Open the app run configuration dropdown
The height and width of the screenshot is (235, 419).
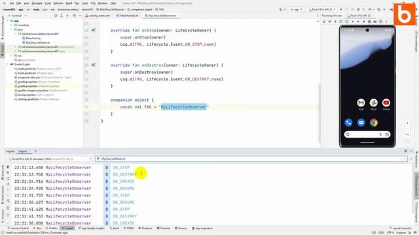(296, 9)
